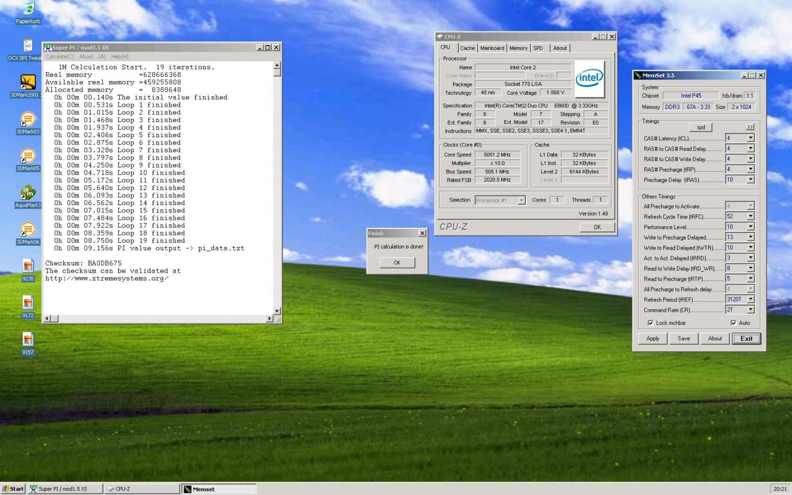Switch to the Mainboard tab in CPU-Z
792x495 pixels.
pos(492,48)
